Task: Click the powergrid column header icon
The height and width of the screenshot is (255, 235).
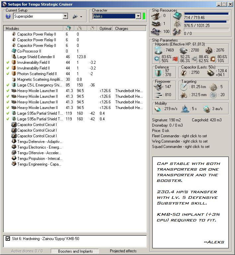Action: click(x=79, y=28)
